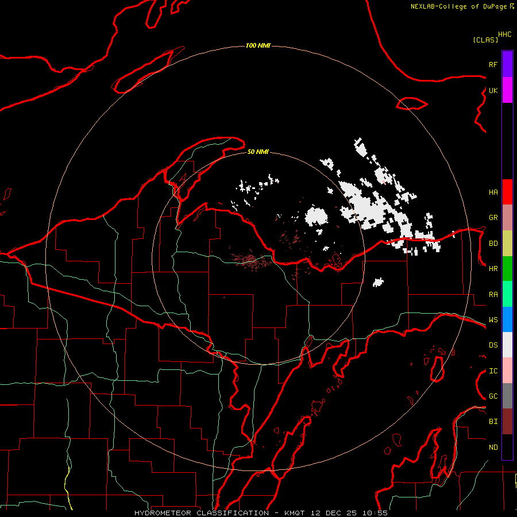Click the HA red legend swatch
This screenshot has height=517, width=517.
click(507, 192)
